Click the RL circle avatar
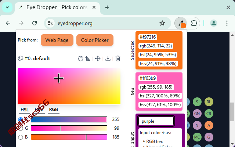Screen dimensions: 235x147 pos(209,102)
